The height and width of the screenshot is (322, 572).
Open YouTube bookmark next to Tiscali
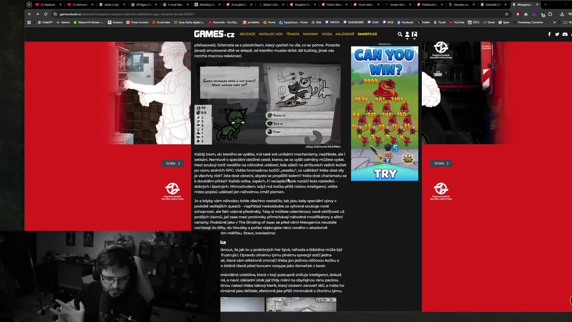point(457,22)
